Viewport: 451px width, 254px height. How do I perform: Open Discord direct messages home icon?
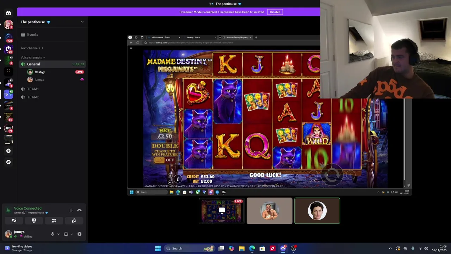point(8,13)
